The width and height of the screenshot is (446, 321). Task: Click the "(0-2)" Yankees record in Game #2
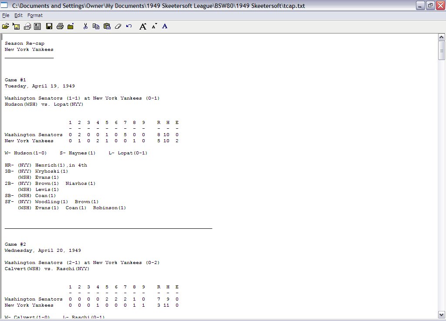(x=153, y=263)
